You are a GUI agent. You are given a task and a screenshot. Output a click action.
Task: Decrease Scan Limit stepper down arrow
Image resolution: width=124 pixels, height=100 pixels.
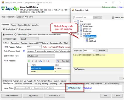[94, 51]
